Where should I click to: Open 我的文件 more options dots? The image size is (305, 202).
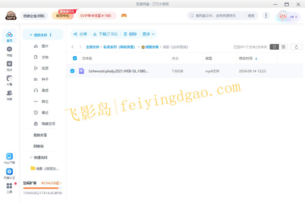pyautogui.click(x=50, y=35)
